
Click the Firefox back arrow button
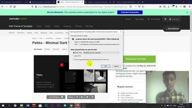click(2, 7)
